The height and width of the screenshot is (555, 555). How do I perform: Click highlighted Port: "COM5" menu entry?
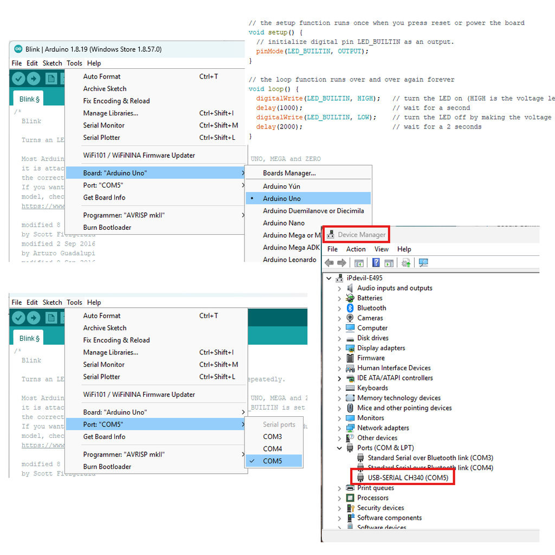(x=156, y=424)
